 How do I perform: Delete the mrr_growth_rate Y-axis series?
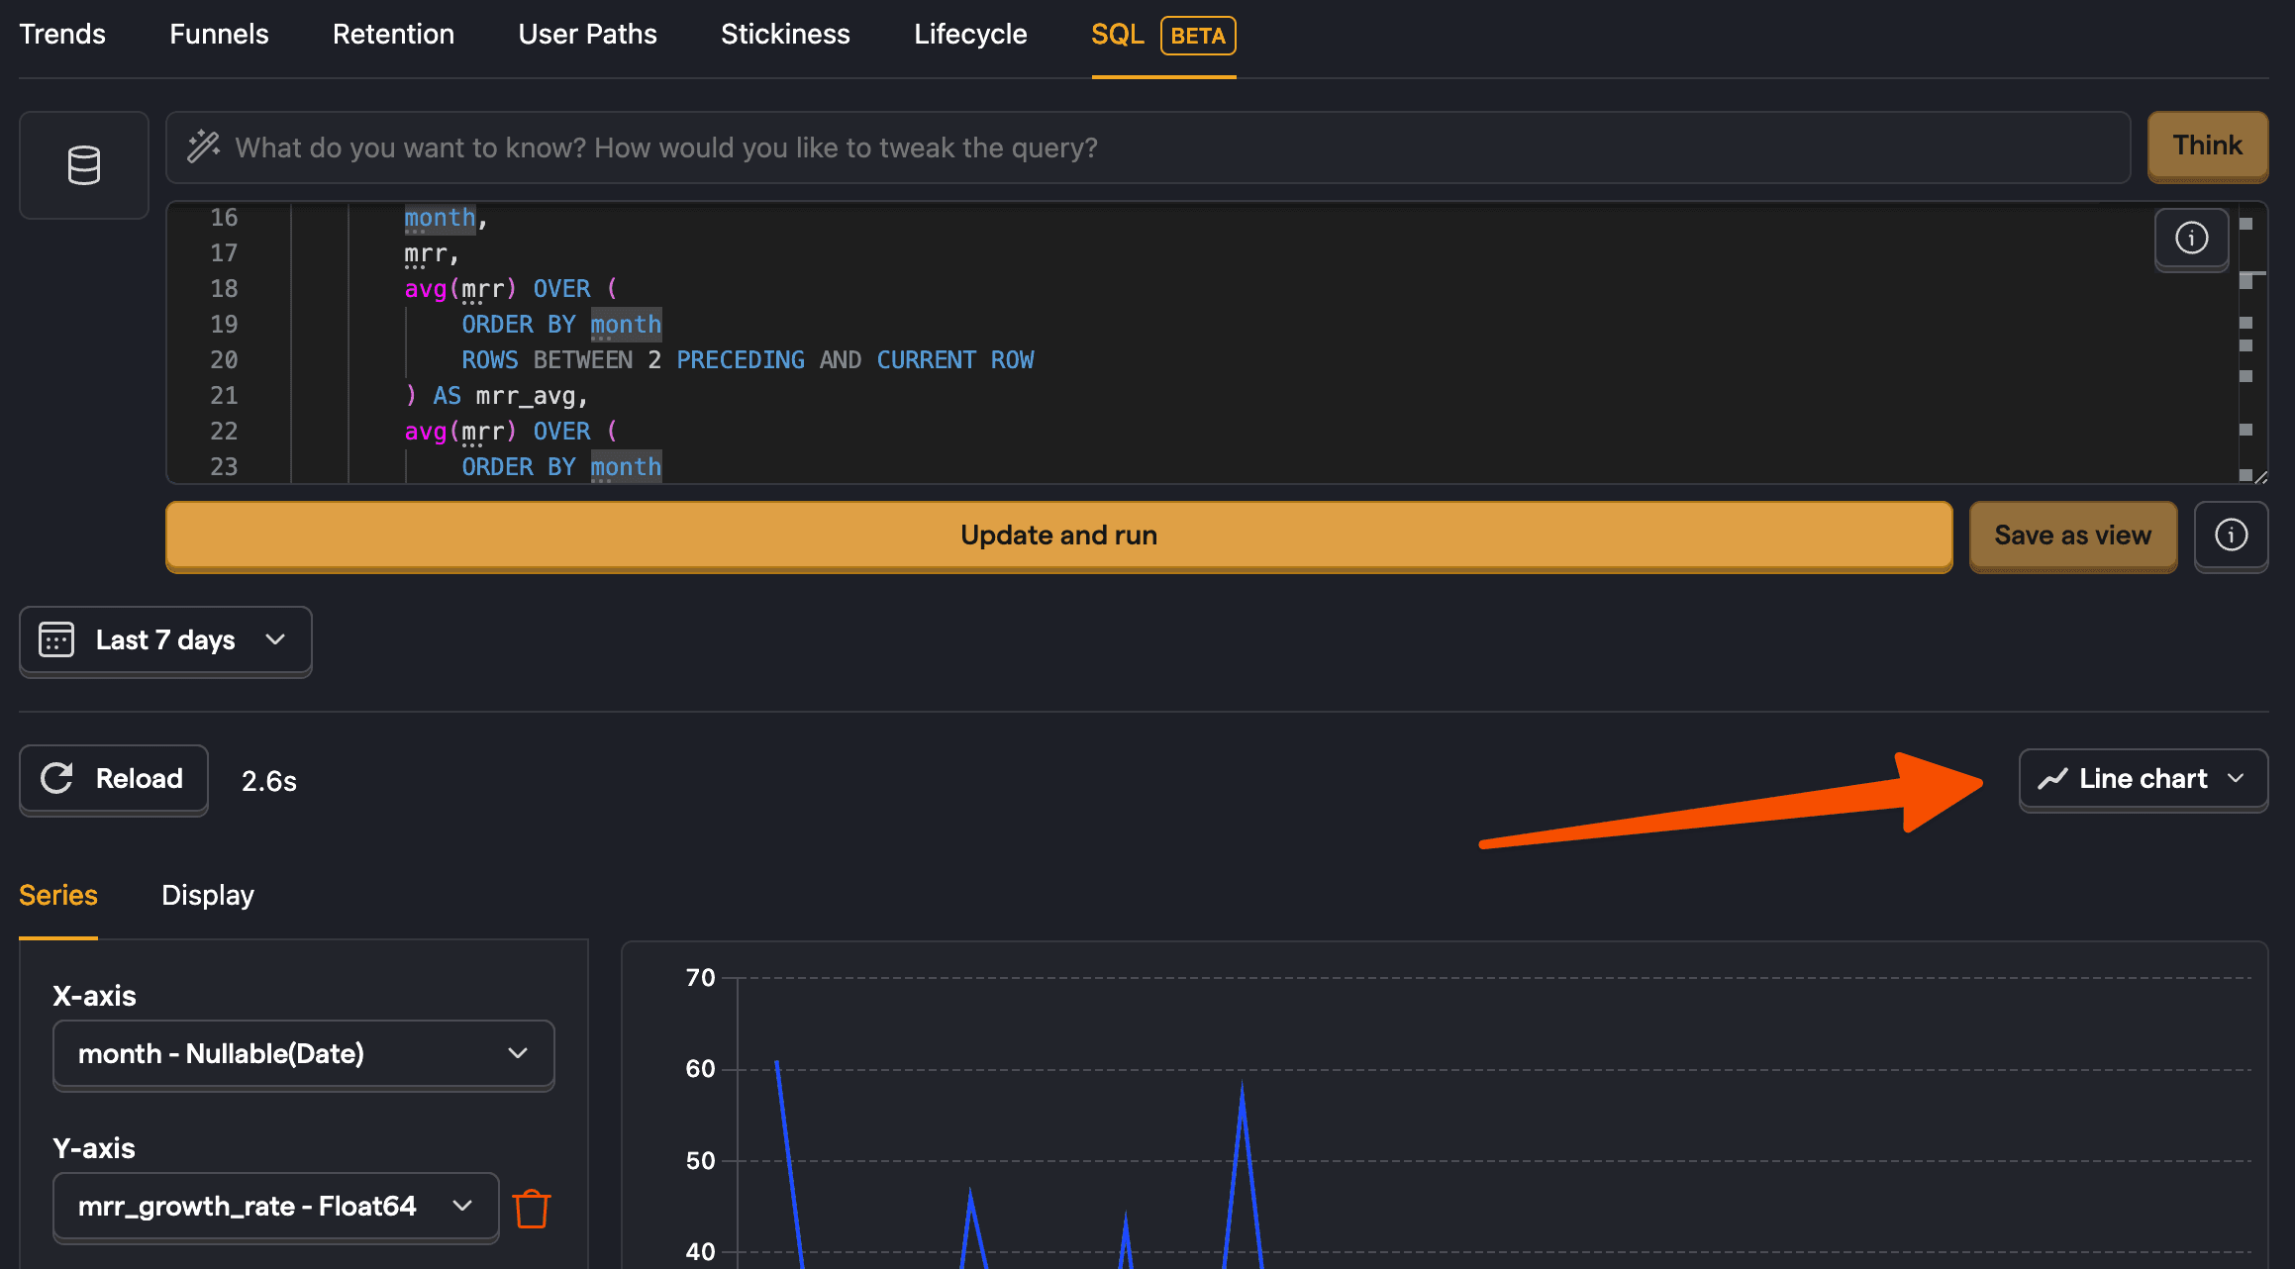(532, 1208)
